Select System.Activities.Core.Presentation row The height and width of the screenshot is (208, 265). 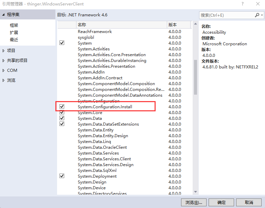(x=125, y=55)
